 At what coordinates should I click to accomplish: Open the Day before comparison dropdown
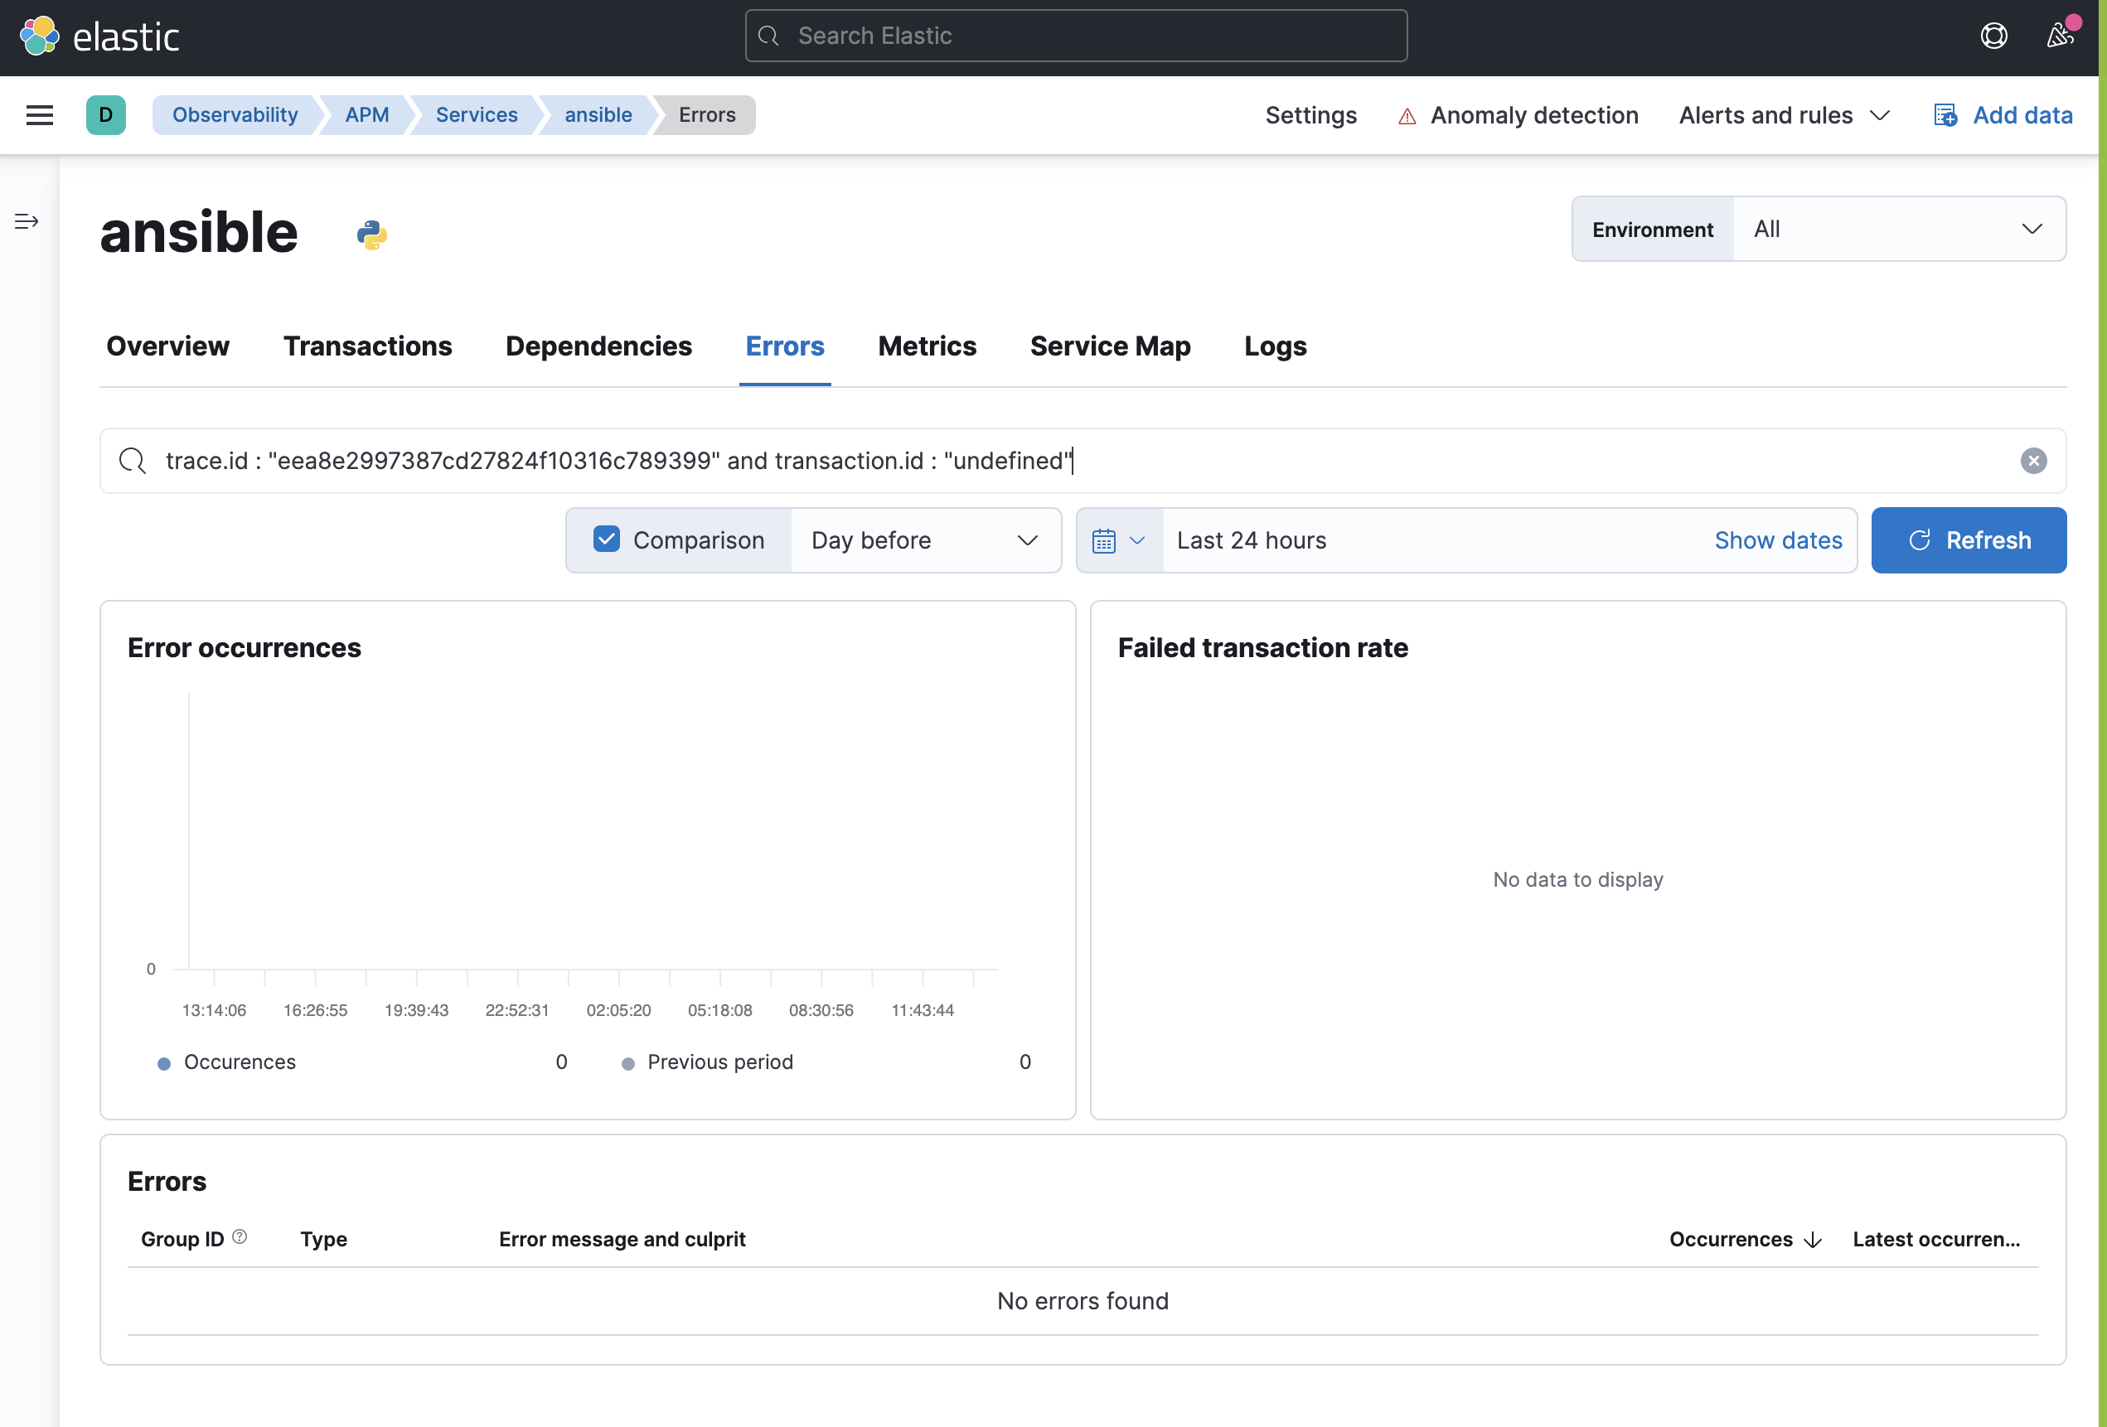924,540
